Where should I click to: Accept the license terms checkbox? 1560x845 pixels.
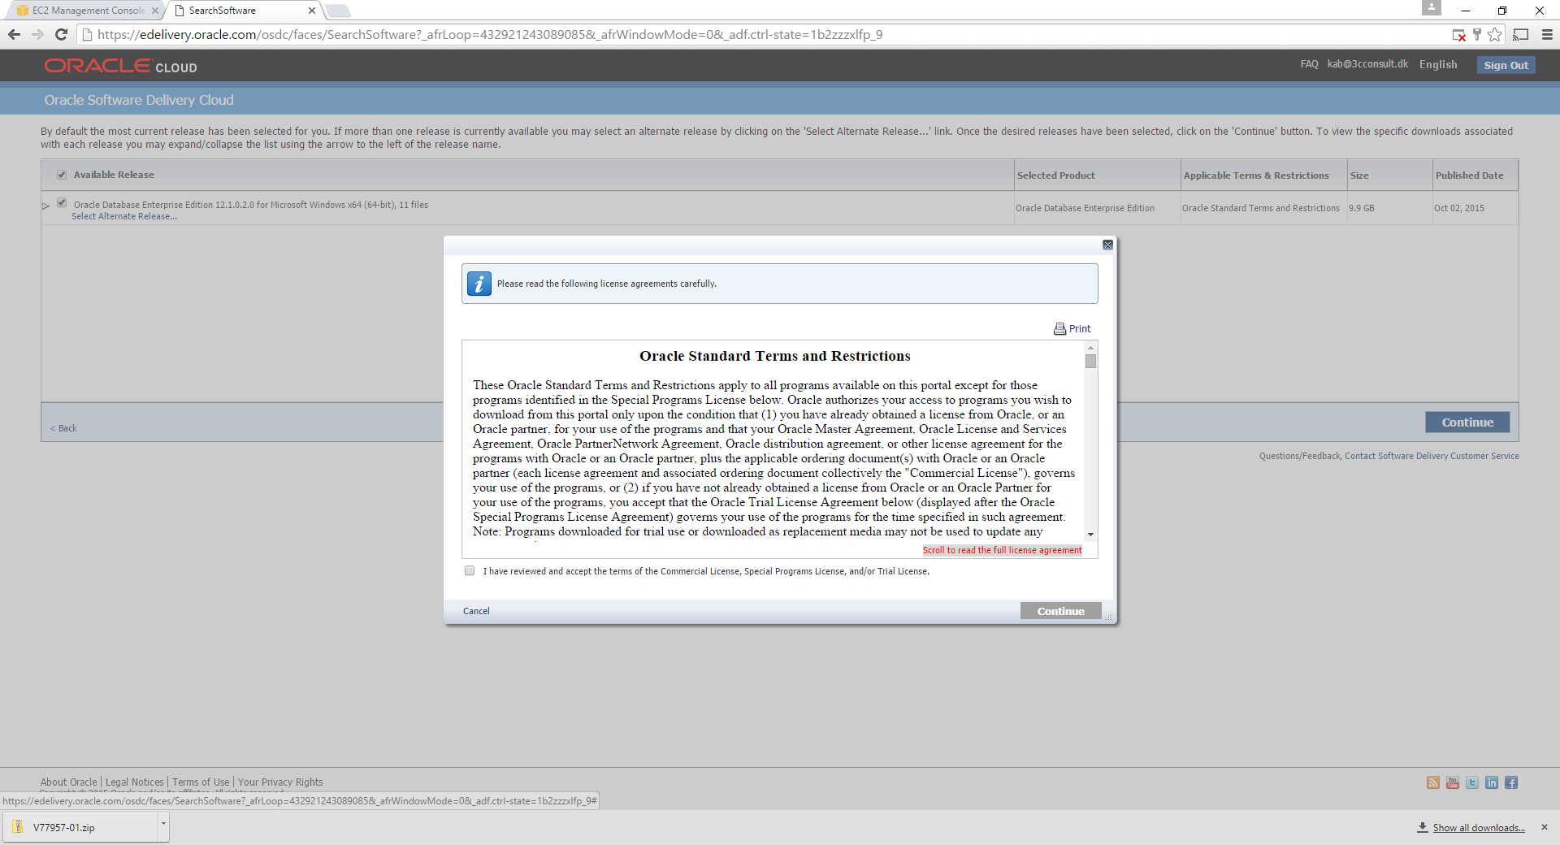click(470, 570)
